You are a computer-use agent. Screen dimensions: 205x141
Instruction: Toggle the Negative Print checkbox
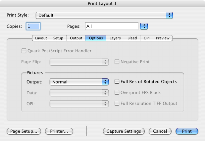pos(117,62)
